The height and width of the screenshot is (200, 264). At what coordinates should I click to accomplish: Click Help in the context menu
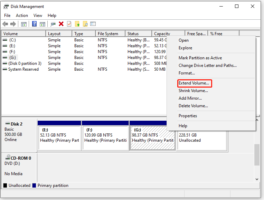(183, 126)
